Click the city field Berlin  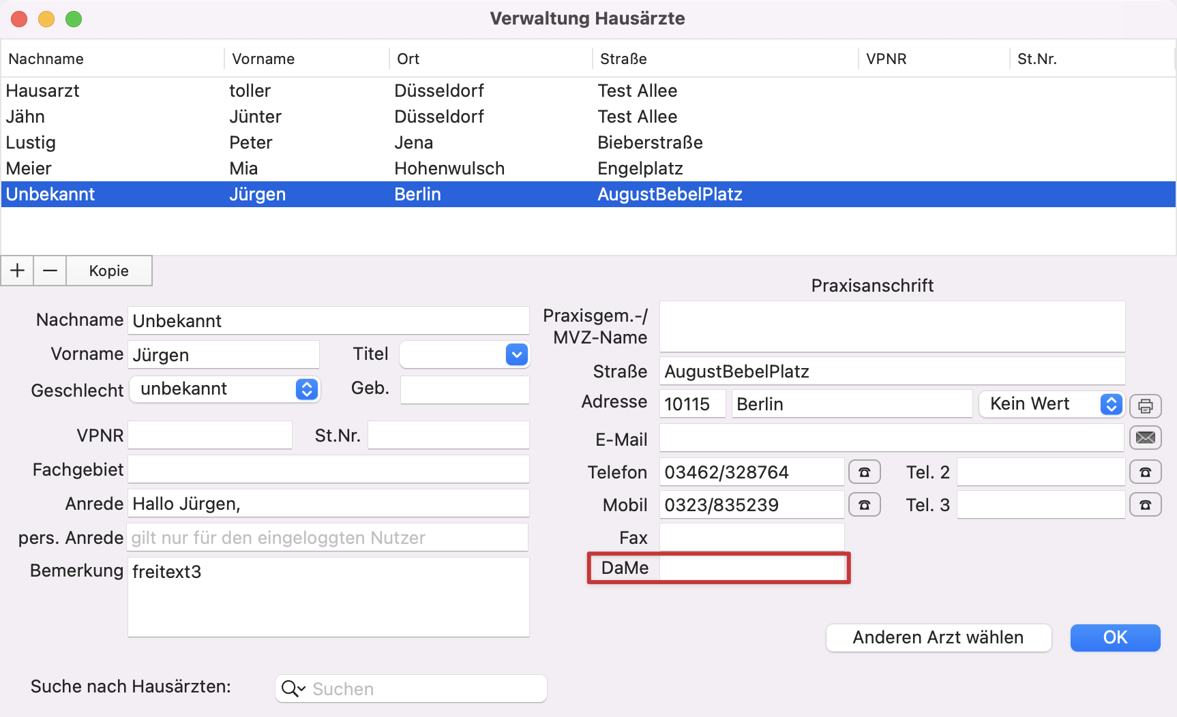[852, 403]
